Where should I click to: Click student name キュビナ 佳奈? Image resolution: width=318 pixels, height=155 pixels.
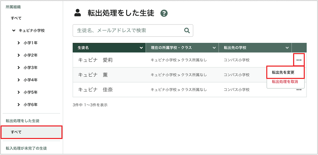click(x=95, y=90)
